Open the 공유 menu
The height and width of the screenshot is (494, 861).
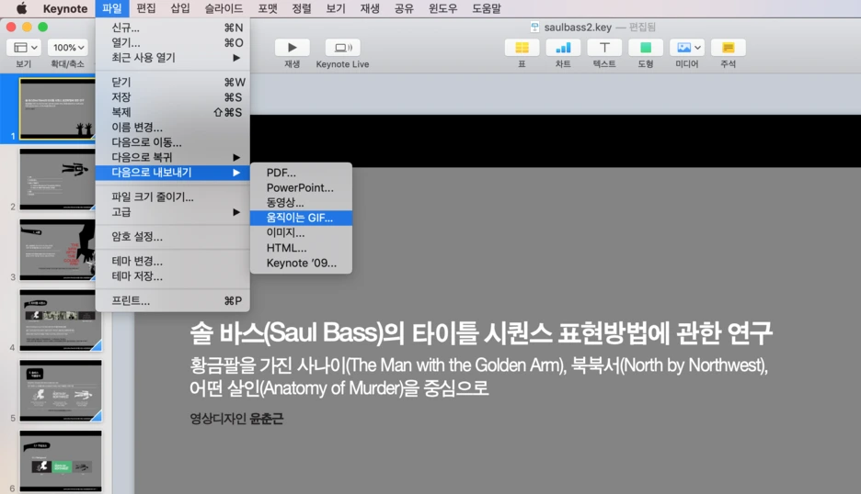tap(404, 8)
